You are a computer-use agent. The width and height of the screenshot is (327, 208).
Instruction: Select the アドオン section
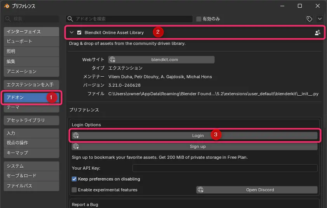pos(31,97)
